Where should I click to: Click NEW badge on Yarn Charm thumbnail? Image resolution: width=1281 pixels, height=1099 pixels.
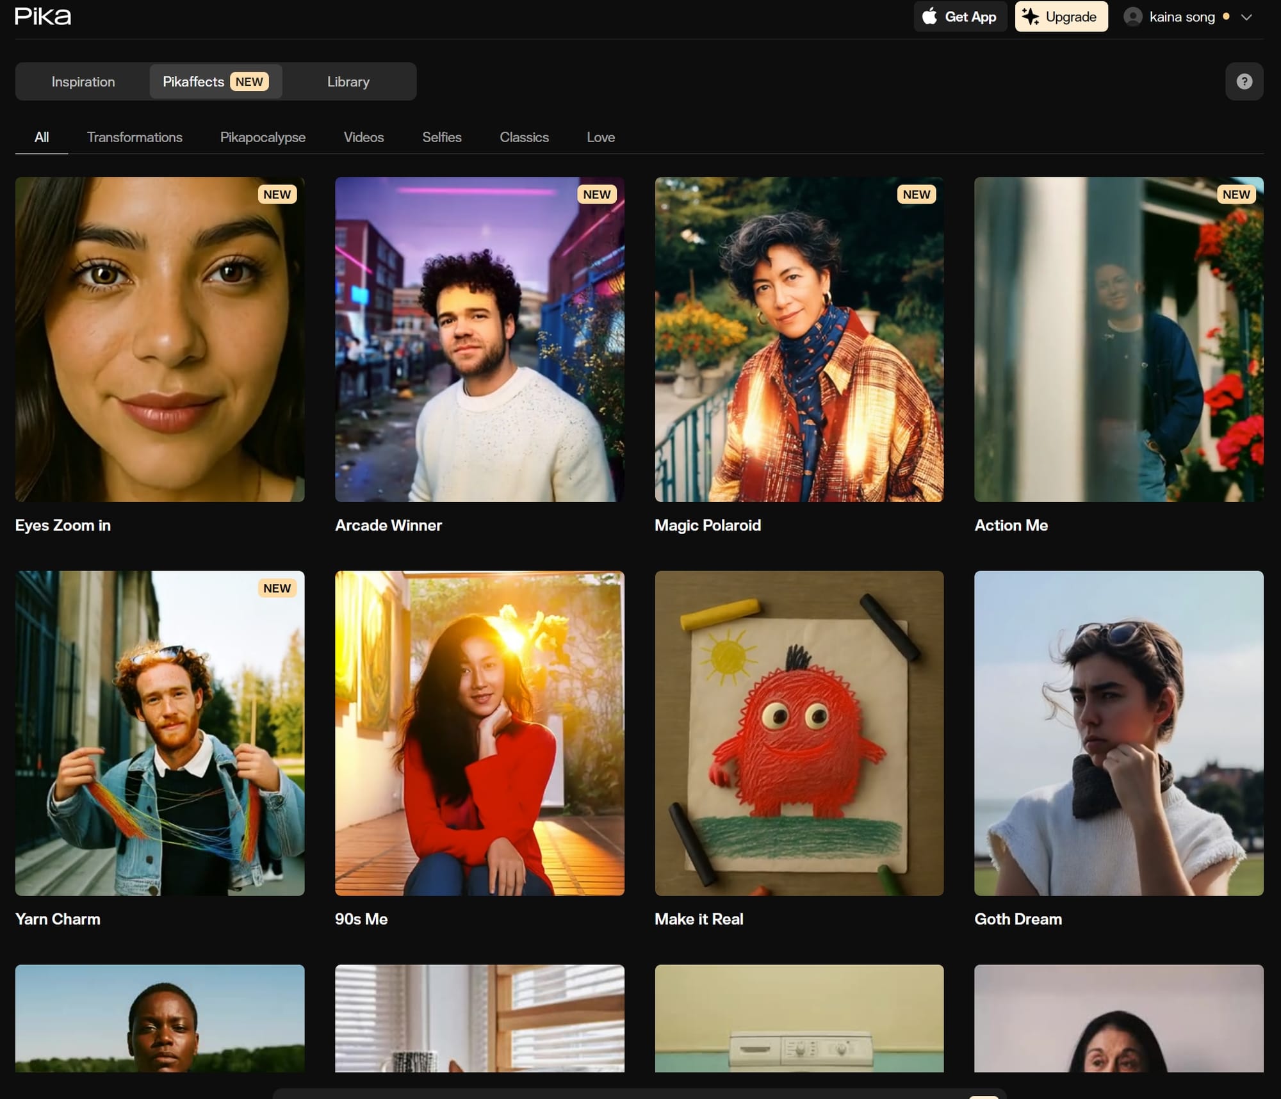277,588
